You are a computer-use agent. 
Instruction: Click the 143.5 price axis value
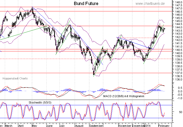tap(179, 31)
